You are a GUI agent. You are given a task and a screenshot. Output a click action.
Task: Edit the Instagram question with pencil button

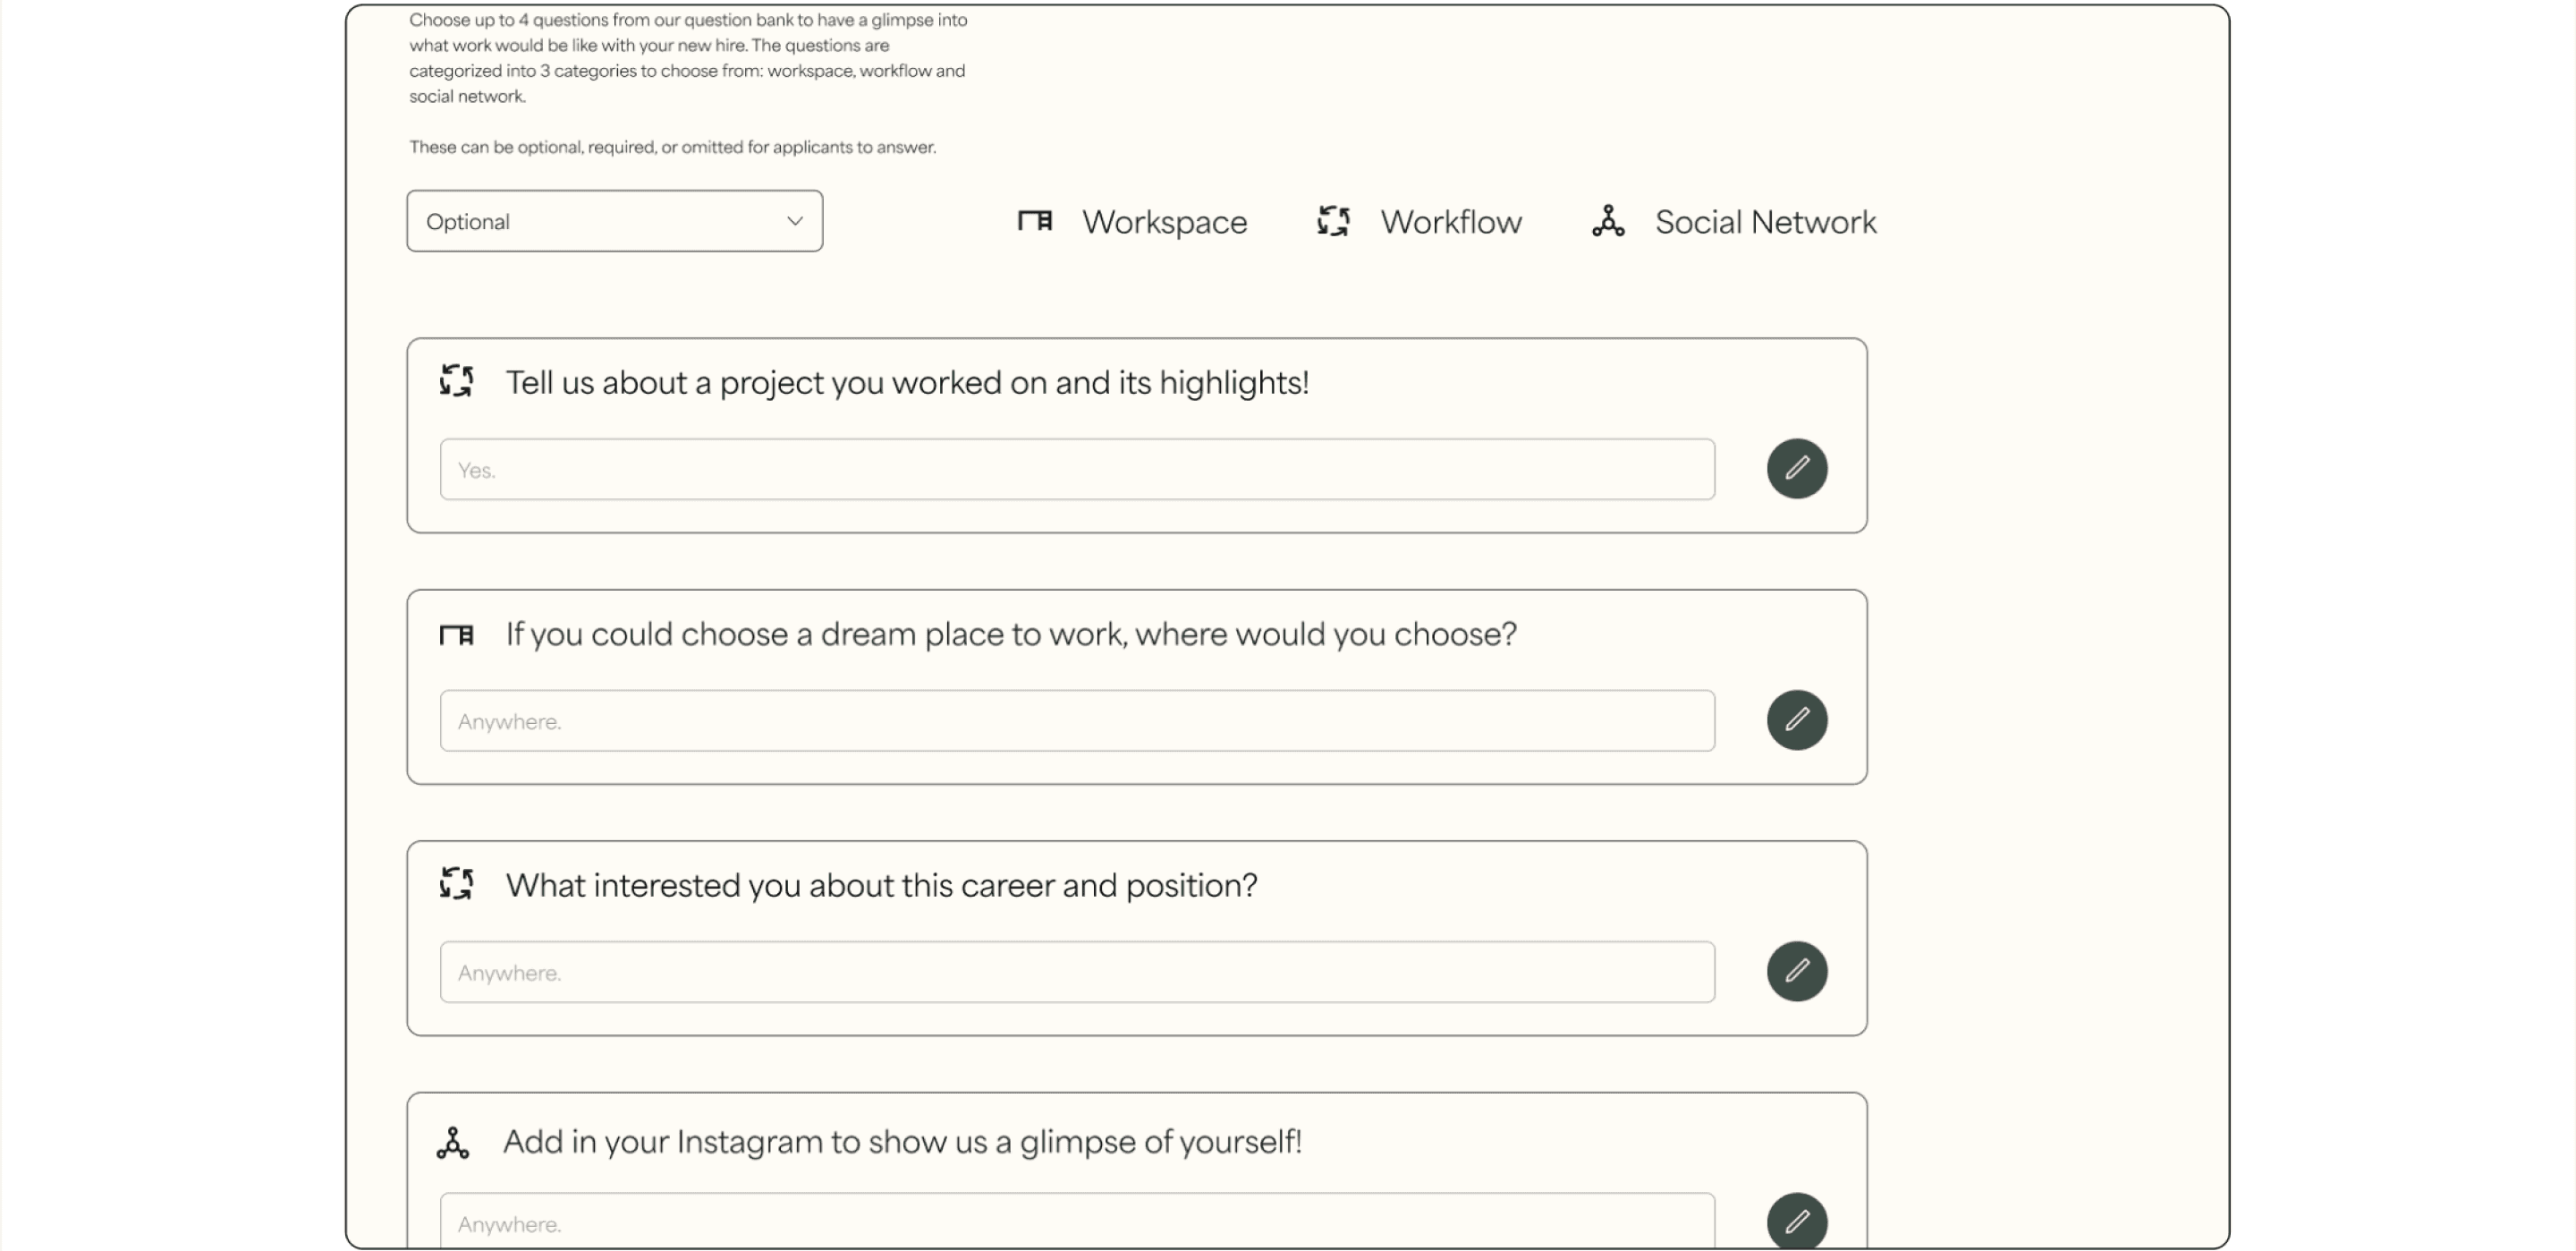click(x=1796, y=1220)
